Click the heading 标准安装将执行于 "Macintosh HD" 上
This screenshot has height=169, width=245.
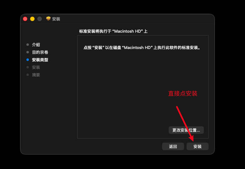coord(113,31)
